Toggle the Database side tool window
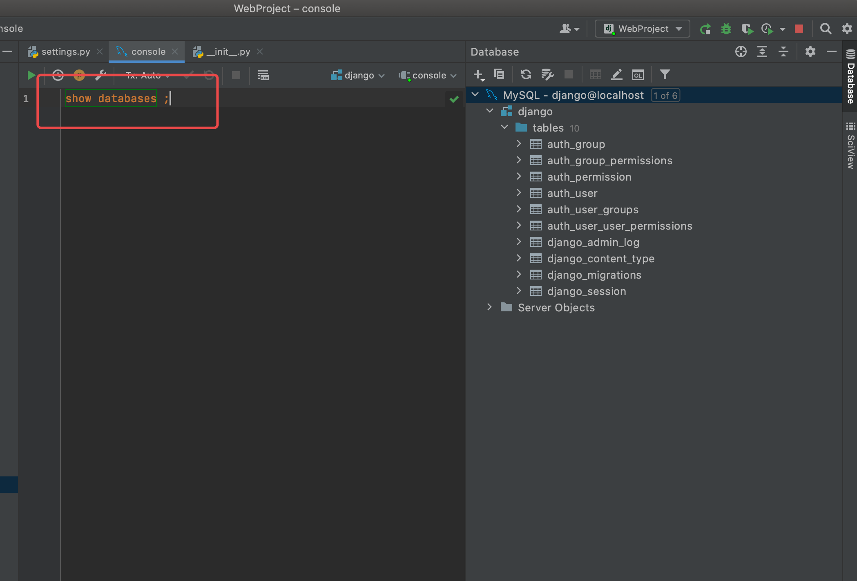Screen dimensions: 857x581 click(850, 78)
